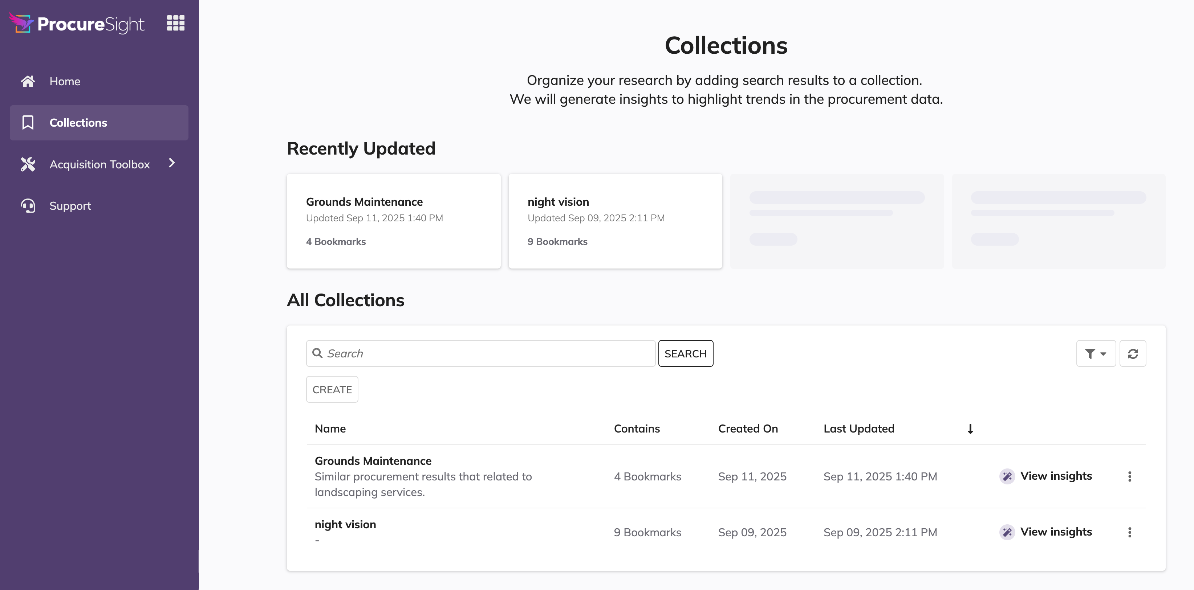This screenshot has height=590, width=1194.
Task: Click the insights wand icon for Grounds Maintenance
Action: point(1007,476)
